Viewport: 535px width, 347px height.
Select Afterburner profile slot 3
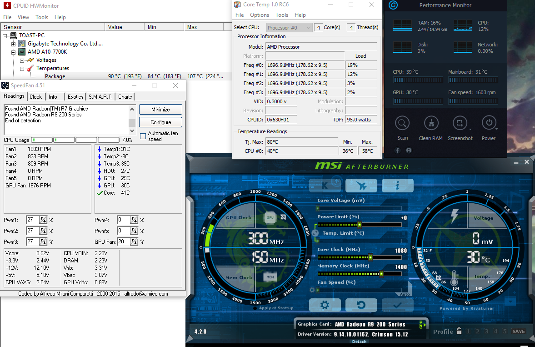tap(486, 331)
